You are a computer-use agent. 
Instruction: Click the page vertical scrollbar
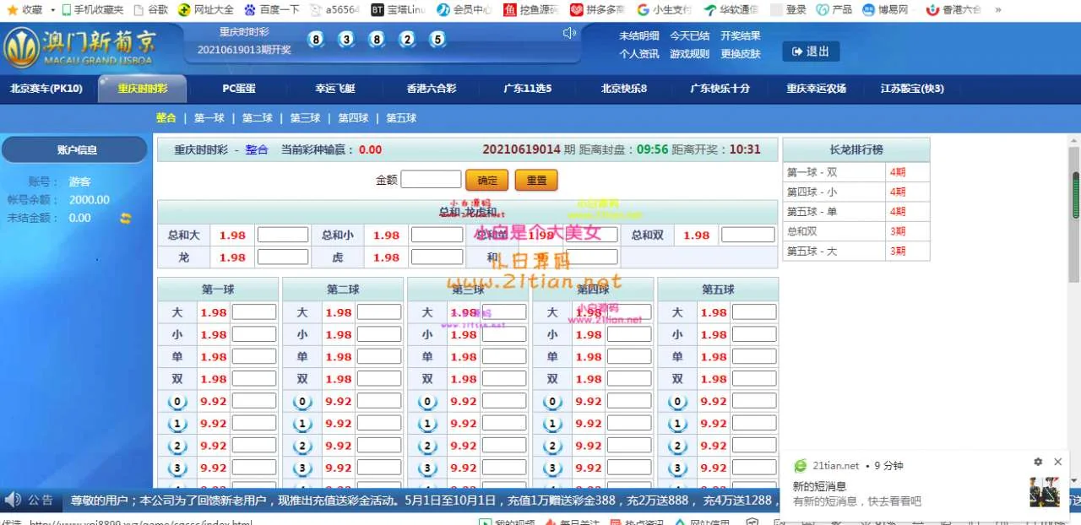pos(1075,194)
